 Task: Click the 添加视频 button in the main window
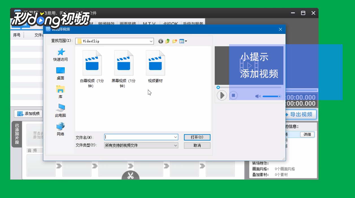(x=28, y=114)
